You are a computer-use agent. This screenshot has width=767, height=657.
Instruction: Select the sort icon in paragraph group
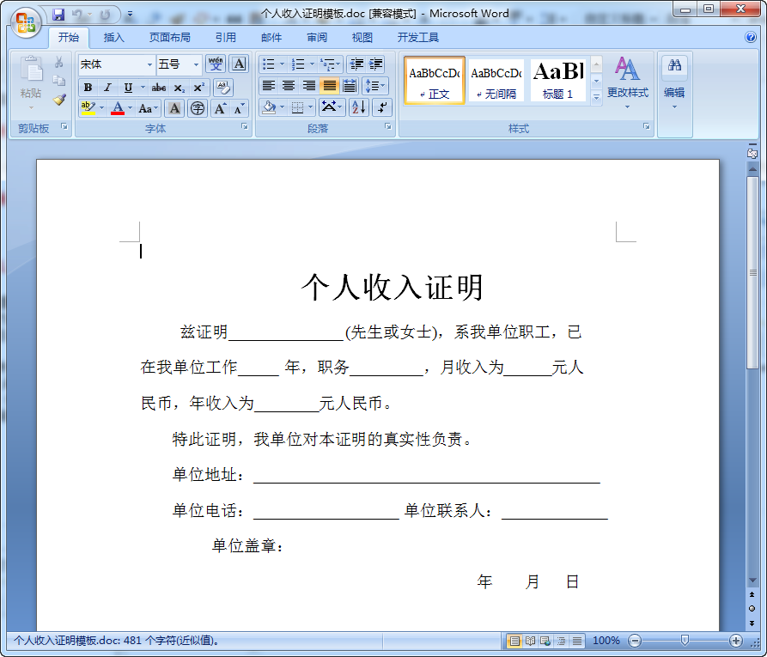click(361, 106)
